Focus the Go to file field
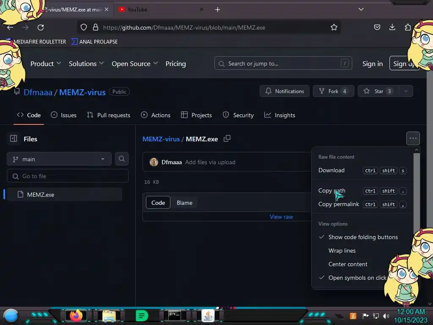This screenshot has height=325, width=433. (x=68, y=176)
